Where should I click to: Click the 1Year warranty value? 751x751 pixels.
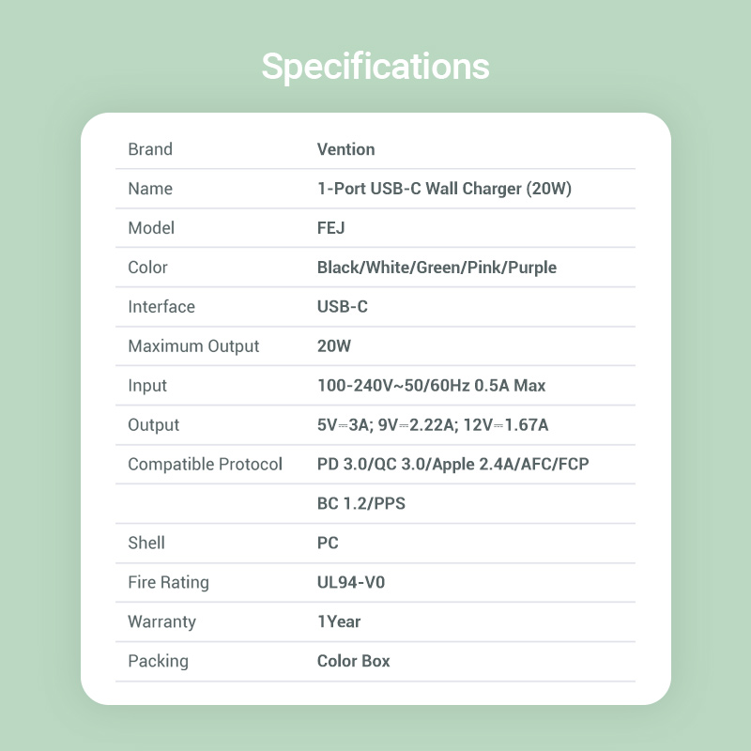339,621
